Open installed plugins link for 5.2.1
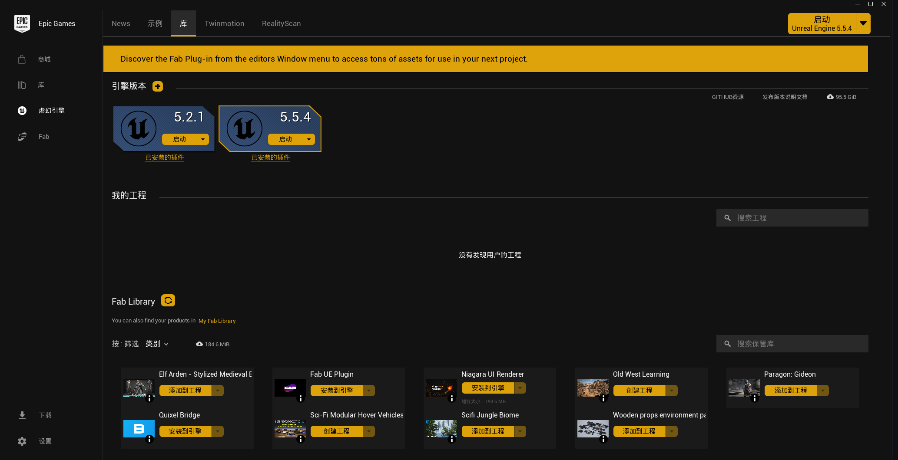898x460 pixels. (165, 158)
